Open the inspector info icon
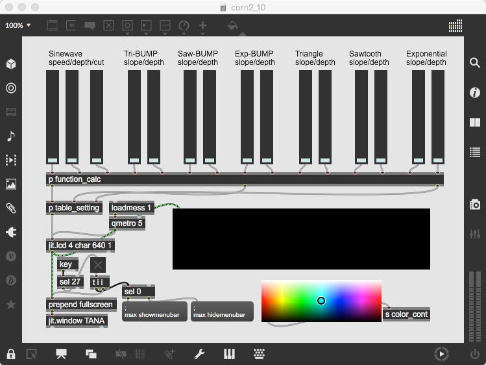 click(474, 92)
